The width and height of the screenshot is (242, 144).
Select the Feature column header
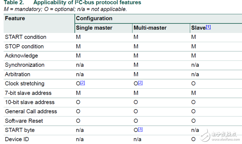(x=15, y=18)
